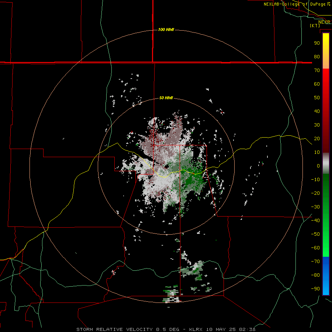Click the black radar site dot at map center
The width and height of the screenshot is (332, 332).
point(166,167)
